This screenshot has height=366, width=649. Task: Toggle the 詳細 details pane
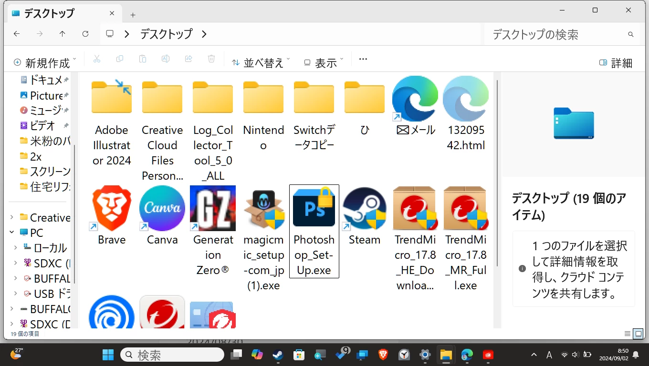click(616, 62)
